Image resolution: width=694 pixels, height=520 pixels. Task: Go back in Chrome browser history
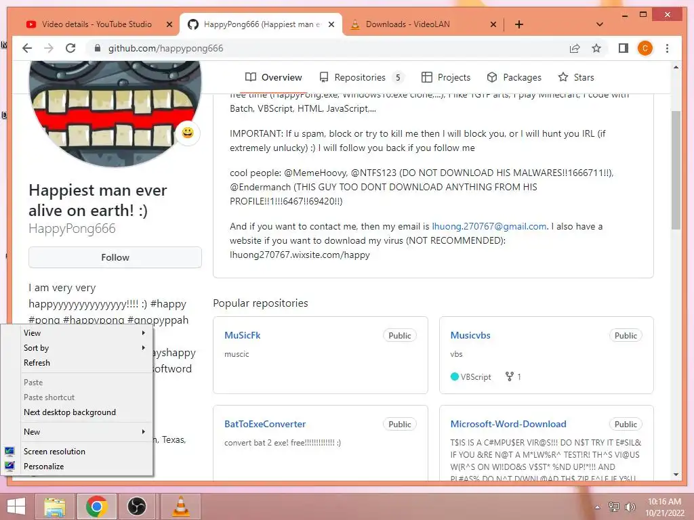click(x=27, y=48)
